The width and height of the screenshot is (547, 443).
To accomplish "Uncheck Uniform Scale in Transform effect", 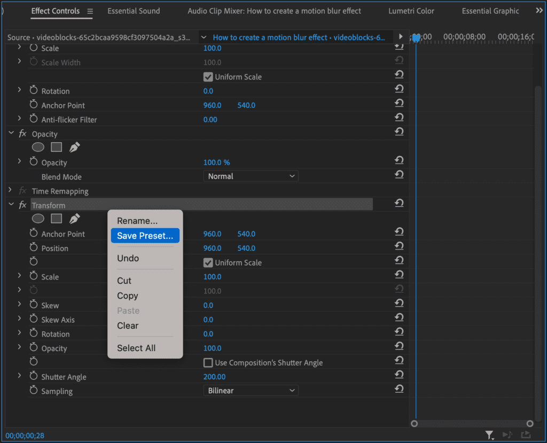I will pyautogui.click(x=208, y=263).
